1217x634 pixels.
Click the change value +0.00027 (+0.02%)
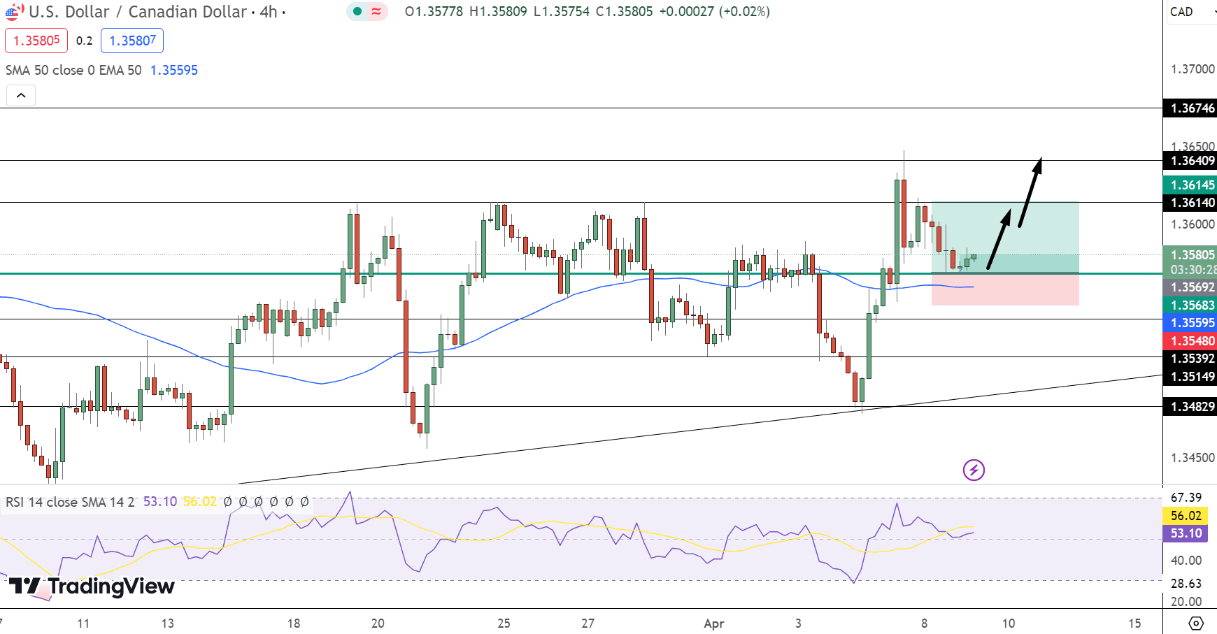(714, 12)
